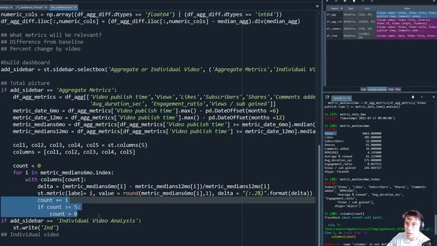Click the '## What metrics will be relevant?' comment
The width and height of the screenshot is (437, 246).
click(x=51, y=35)
